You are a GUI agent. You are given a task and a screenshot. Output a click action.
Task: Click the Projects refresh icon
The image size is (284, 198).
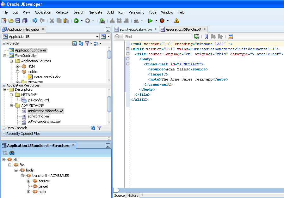(81, 44)
